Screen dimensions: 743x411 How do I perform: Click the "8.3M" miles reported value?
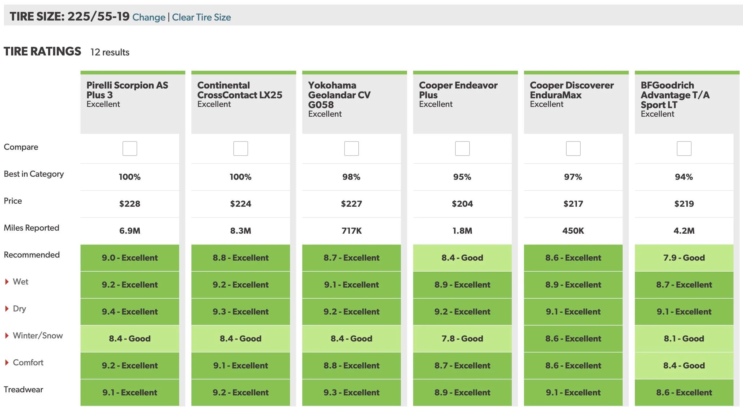tap(241, 231)
